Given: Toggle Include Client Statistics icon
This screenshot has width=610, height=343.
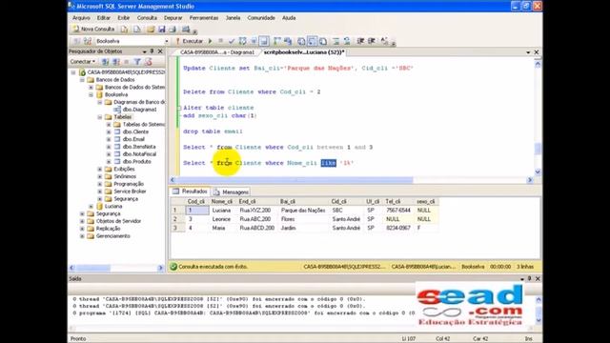Looking at the screenshot, I should pyautogui.click(x=288, y=41).
